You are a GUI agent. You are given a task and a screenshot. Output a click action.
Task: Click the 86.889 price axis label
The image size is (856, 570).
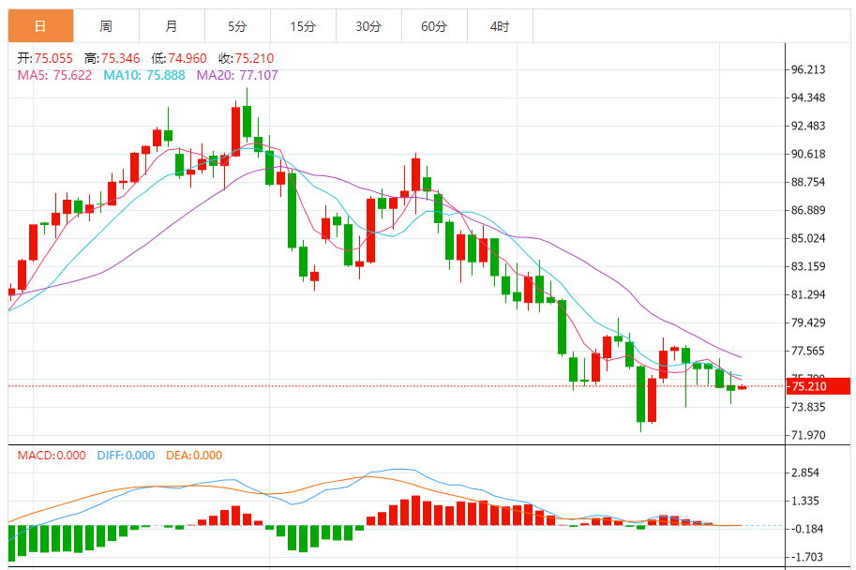coord(808,210)
